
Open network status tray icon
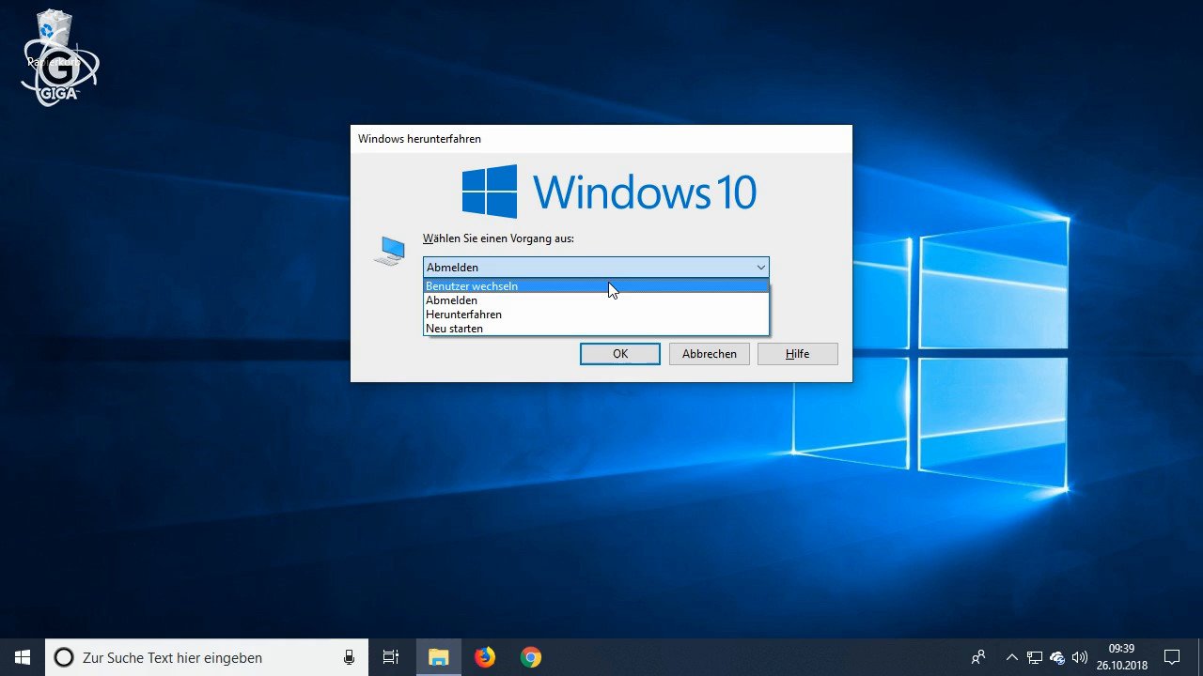(x=1035, y=657)
